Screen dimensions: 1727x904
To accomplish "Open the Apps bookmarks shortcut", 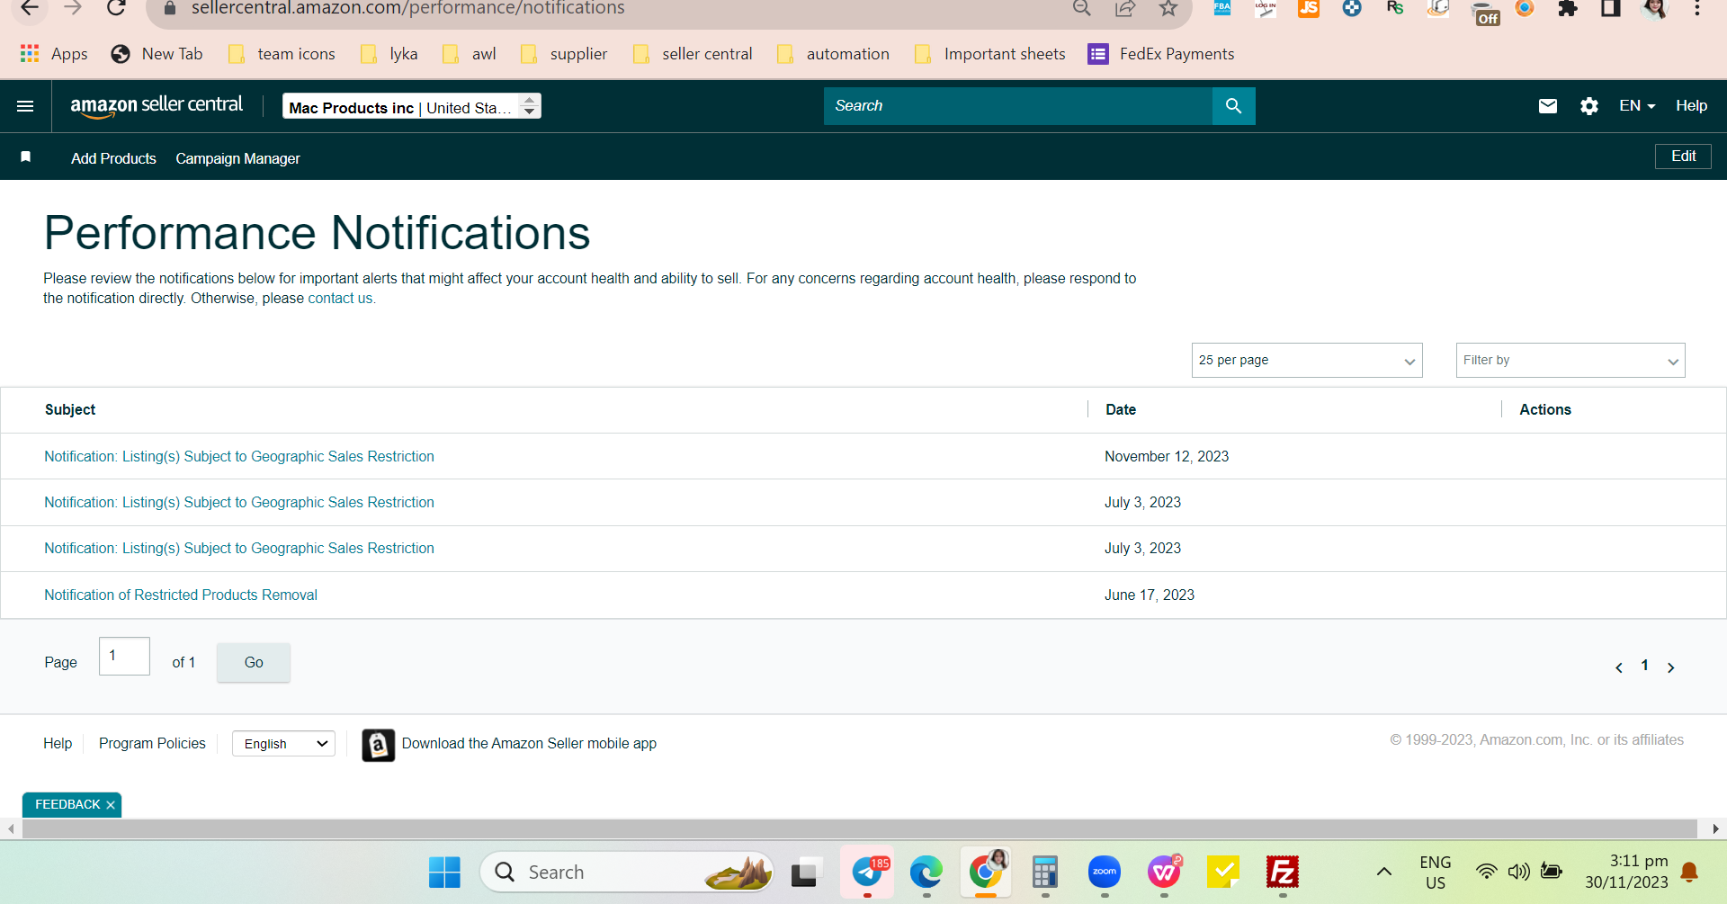I will click(x=54, y=54).
